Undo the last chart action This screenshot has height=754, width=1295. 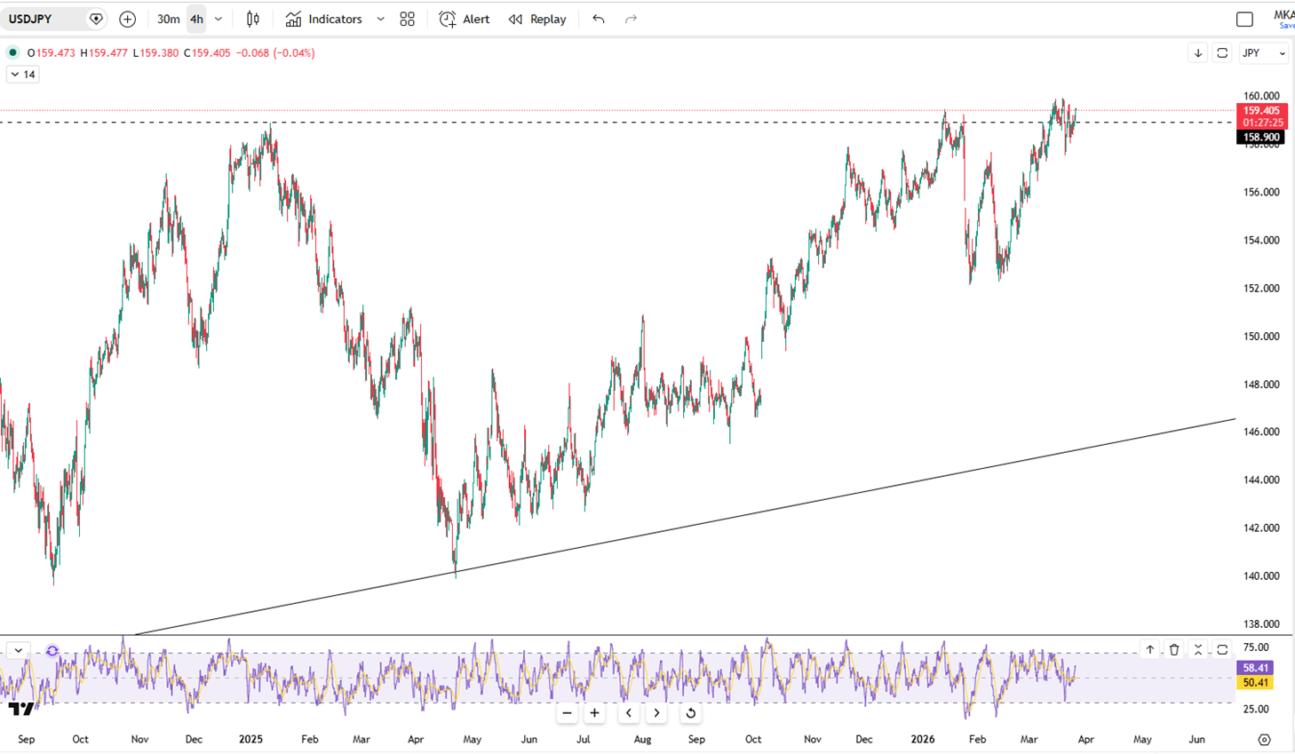click(x=599, y=19)
